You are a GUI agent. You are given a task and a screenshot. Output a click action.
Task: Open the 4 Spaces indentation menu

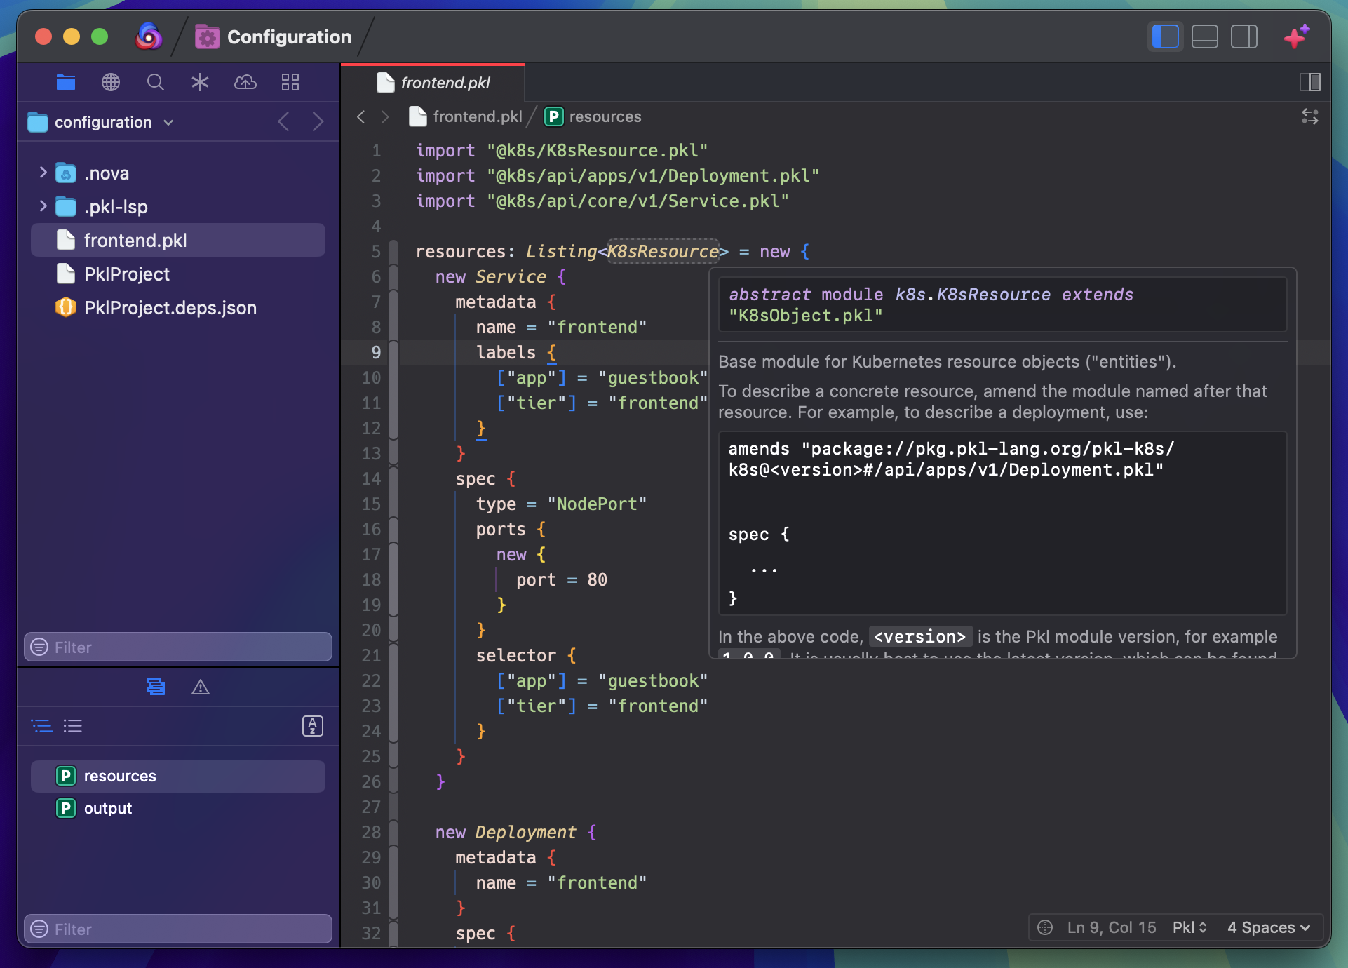[x=1269, y=927]
